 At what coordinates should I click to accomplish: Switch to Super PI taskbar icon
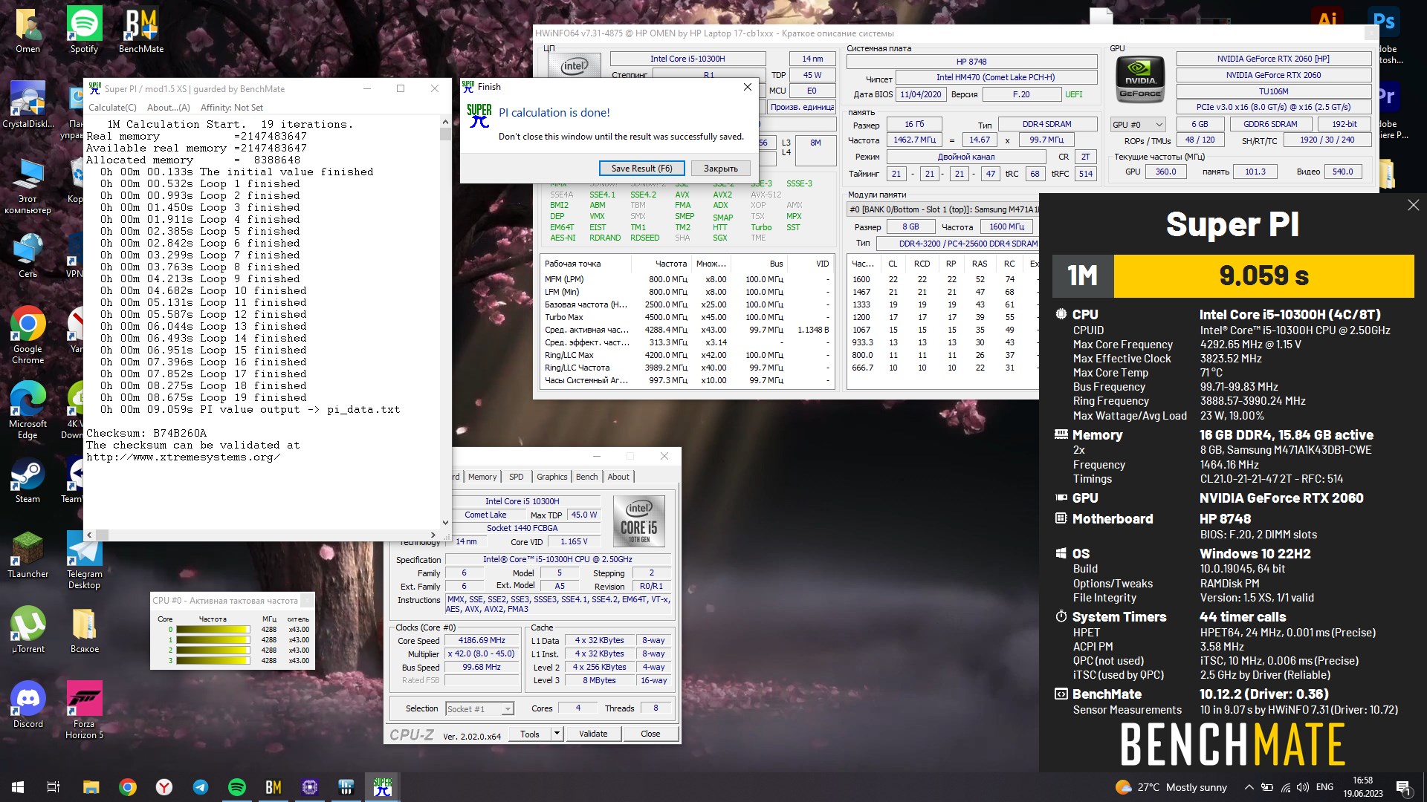click(382, 786)
